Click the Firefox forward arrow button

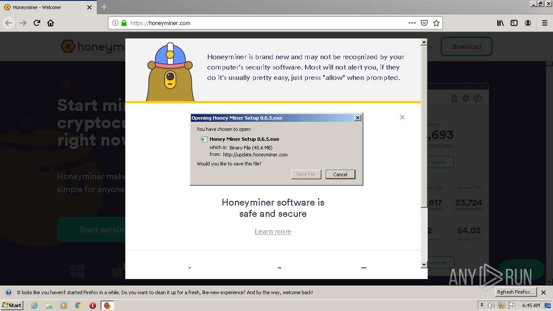point(23,23)
